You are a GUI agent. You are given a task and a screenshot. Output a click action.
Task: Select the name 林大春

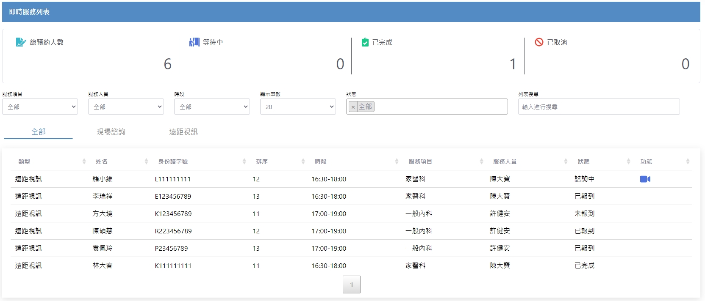pos(103,266)
